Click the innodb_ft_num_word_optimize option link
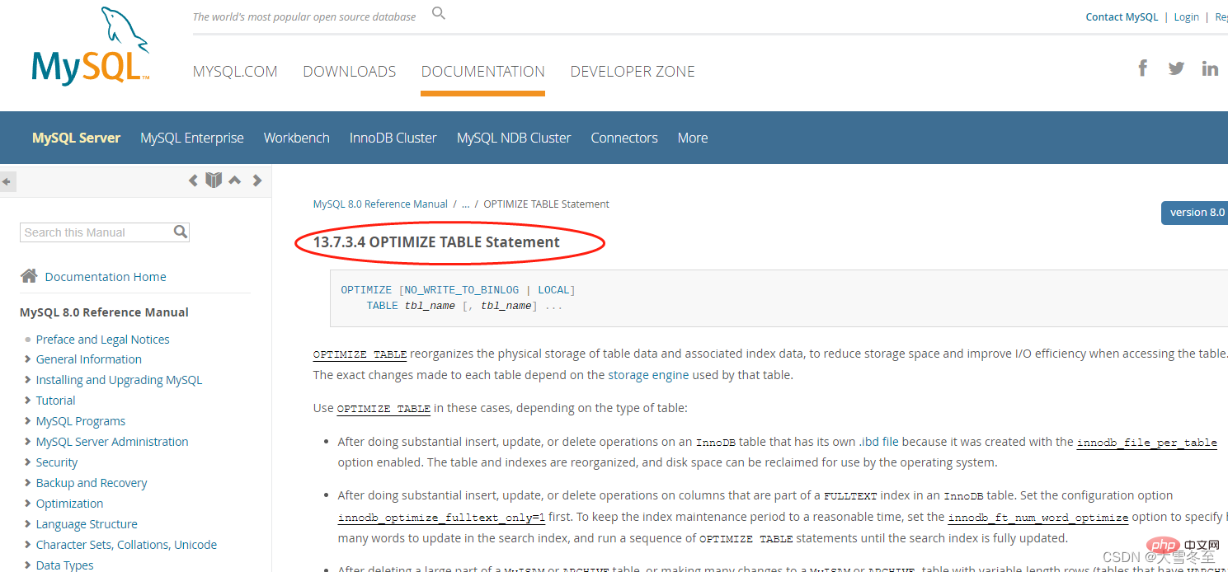This screenshot has width=1228, height=572. (x=1038, y=518)
